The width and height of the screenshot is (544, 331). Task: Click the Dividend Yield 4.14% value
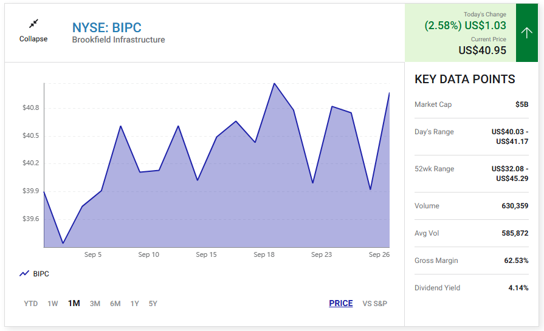pos(518,288)
